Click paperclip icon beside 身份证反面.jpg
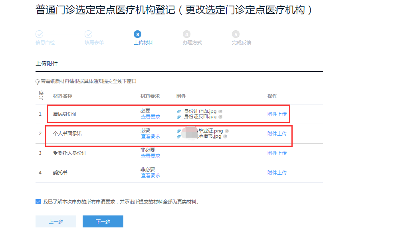The height and width of the screenshot is (235, 408). point(179,117)
